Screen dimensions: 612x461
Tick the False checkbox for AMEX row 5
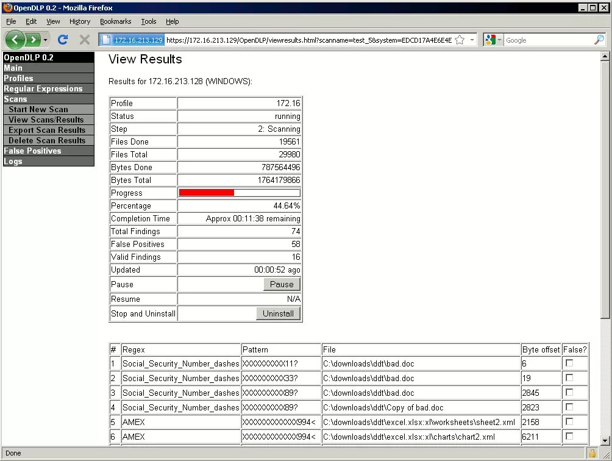tap(569, 421)
